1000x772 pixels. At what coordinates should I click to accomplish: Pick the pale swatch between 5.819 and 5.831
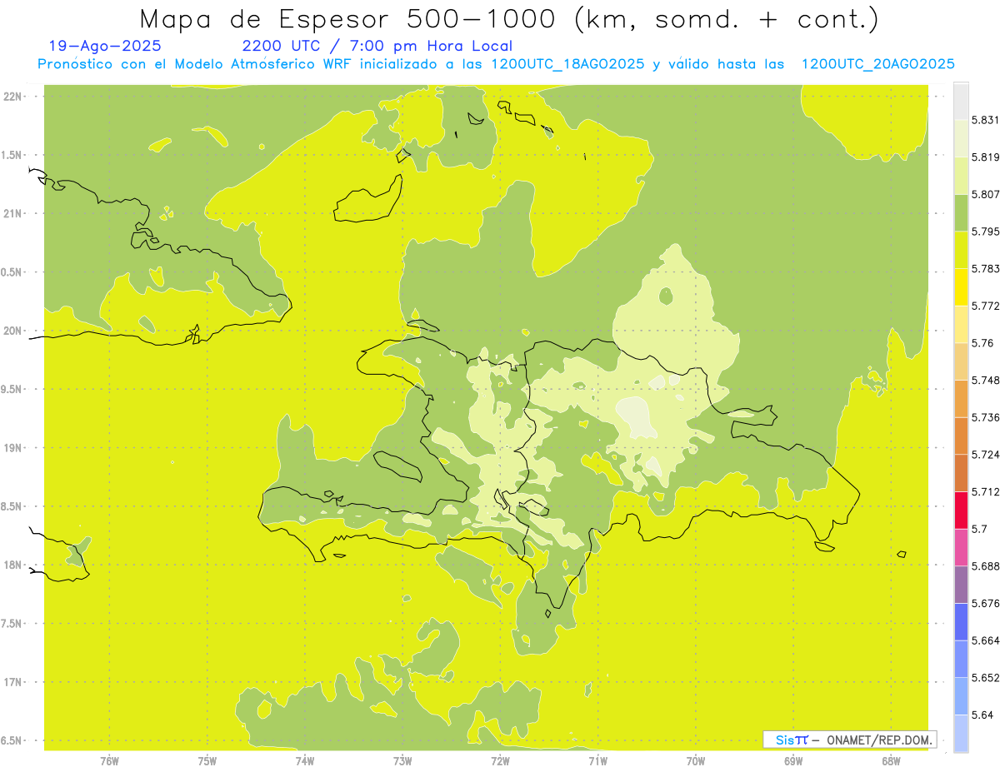961,138
